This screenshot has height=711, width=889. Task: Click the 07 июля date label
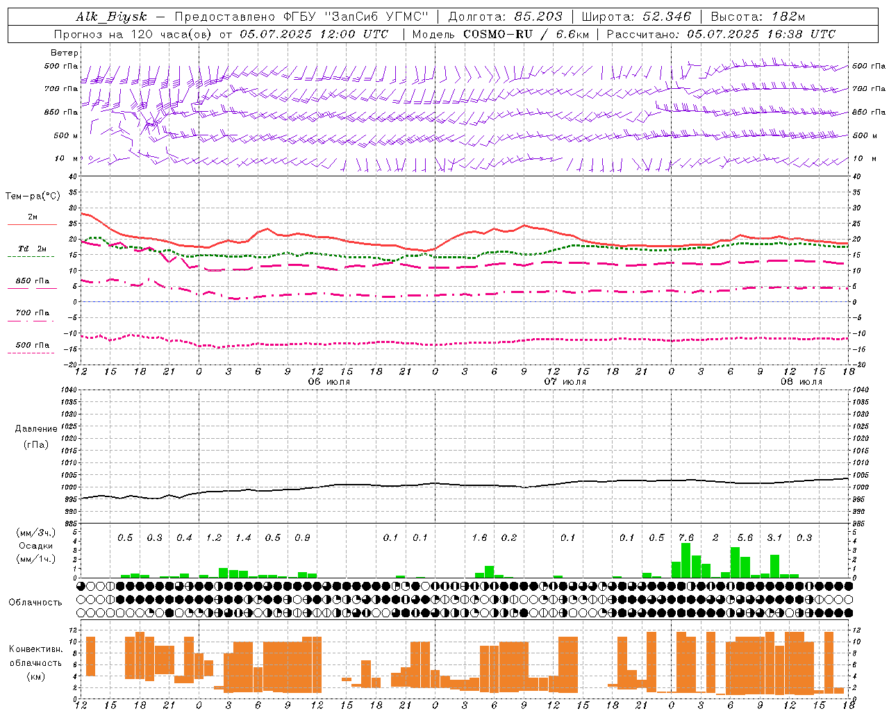(565, 382)
